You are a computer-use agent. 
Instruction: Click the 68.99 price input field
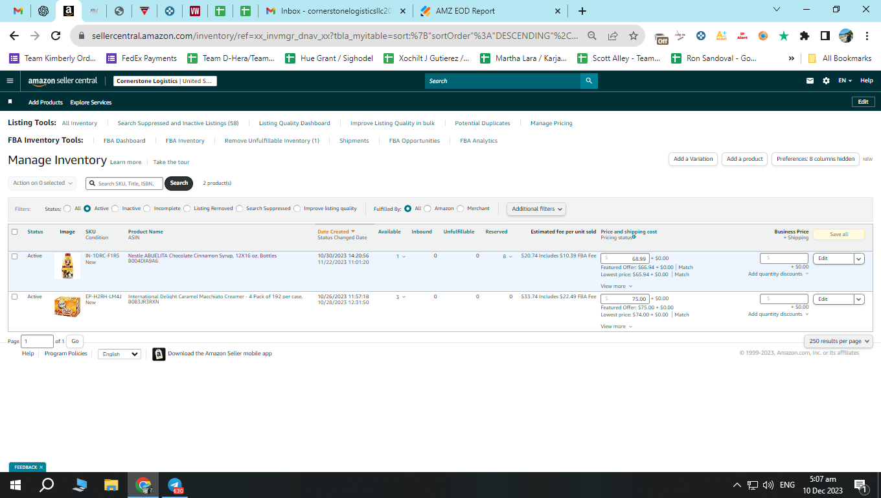tap(625, 258)
